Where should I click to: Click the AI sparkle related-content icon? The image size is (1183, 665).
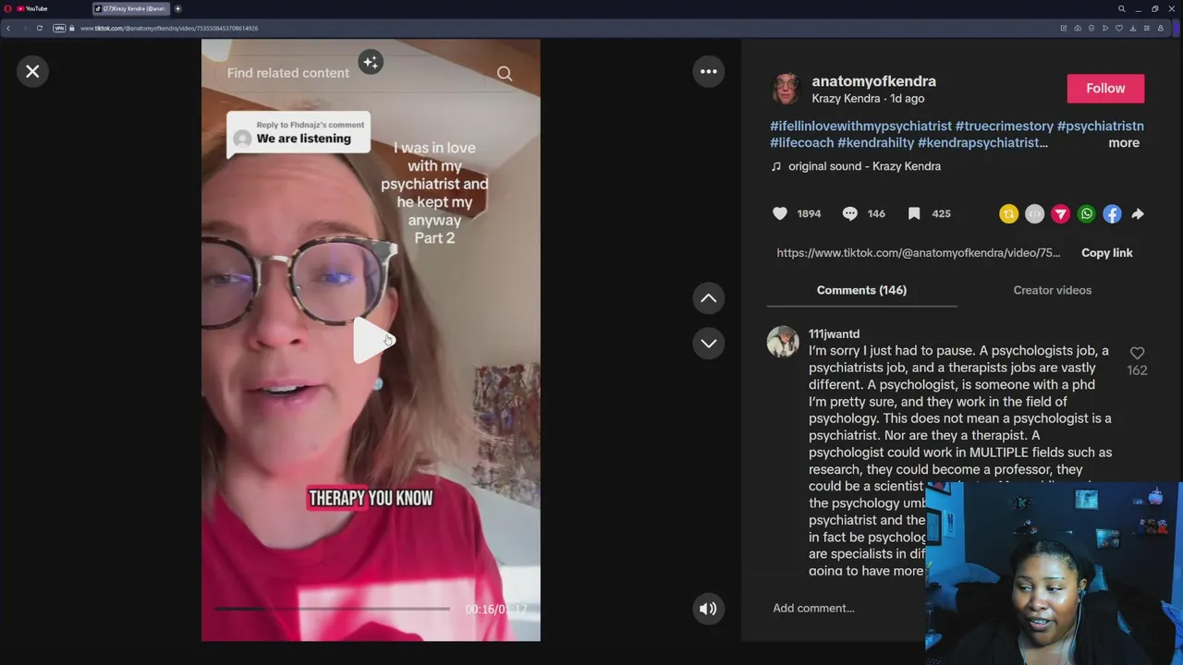coord(371,62)
